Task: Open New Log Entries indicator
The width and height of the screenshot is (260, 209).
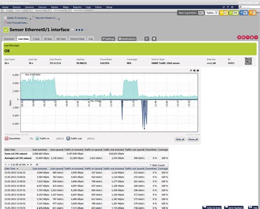Action: (x=191, y=13)
